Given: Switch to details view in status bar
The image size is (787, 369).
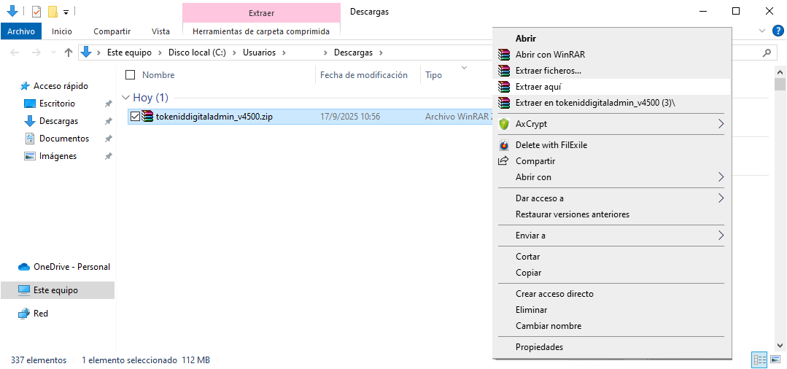Looking at the screenshot, I should coord(759,360).
